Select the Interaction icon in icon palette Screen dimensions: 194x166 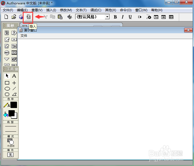[14, 33]
